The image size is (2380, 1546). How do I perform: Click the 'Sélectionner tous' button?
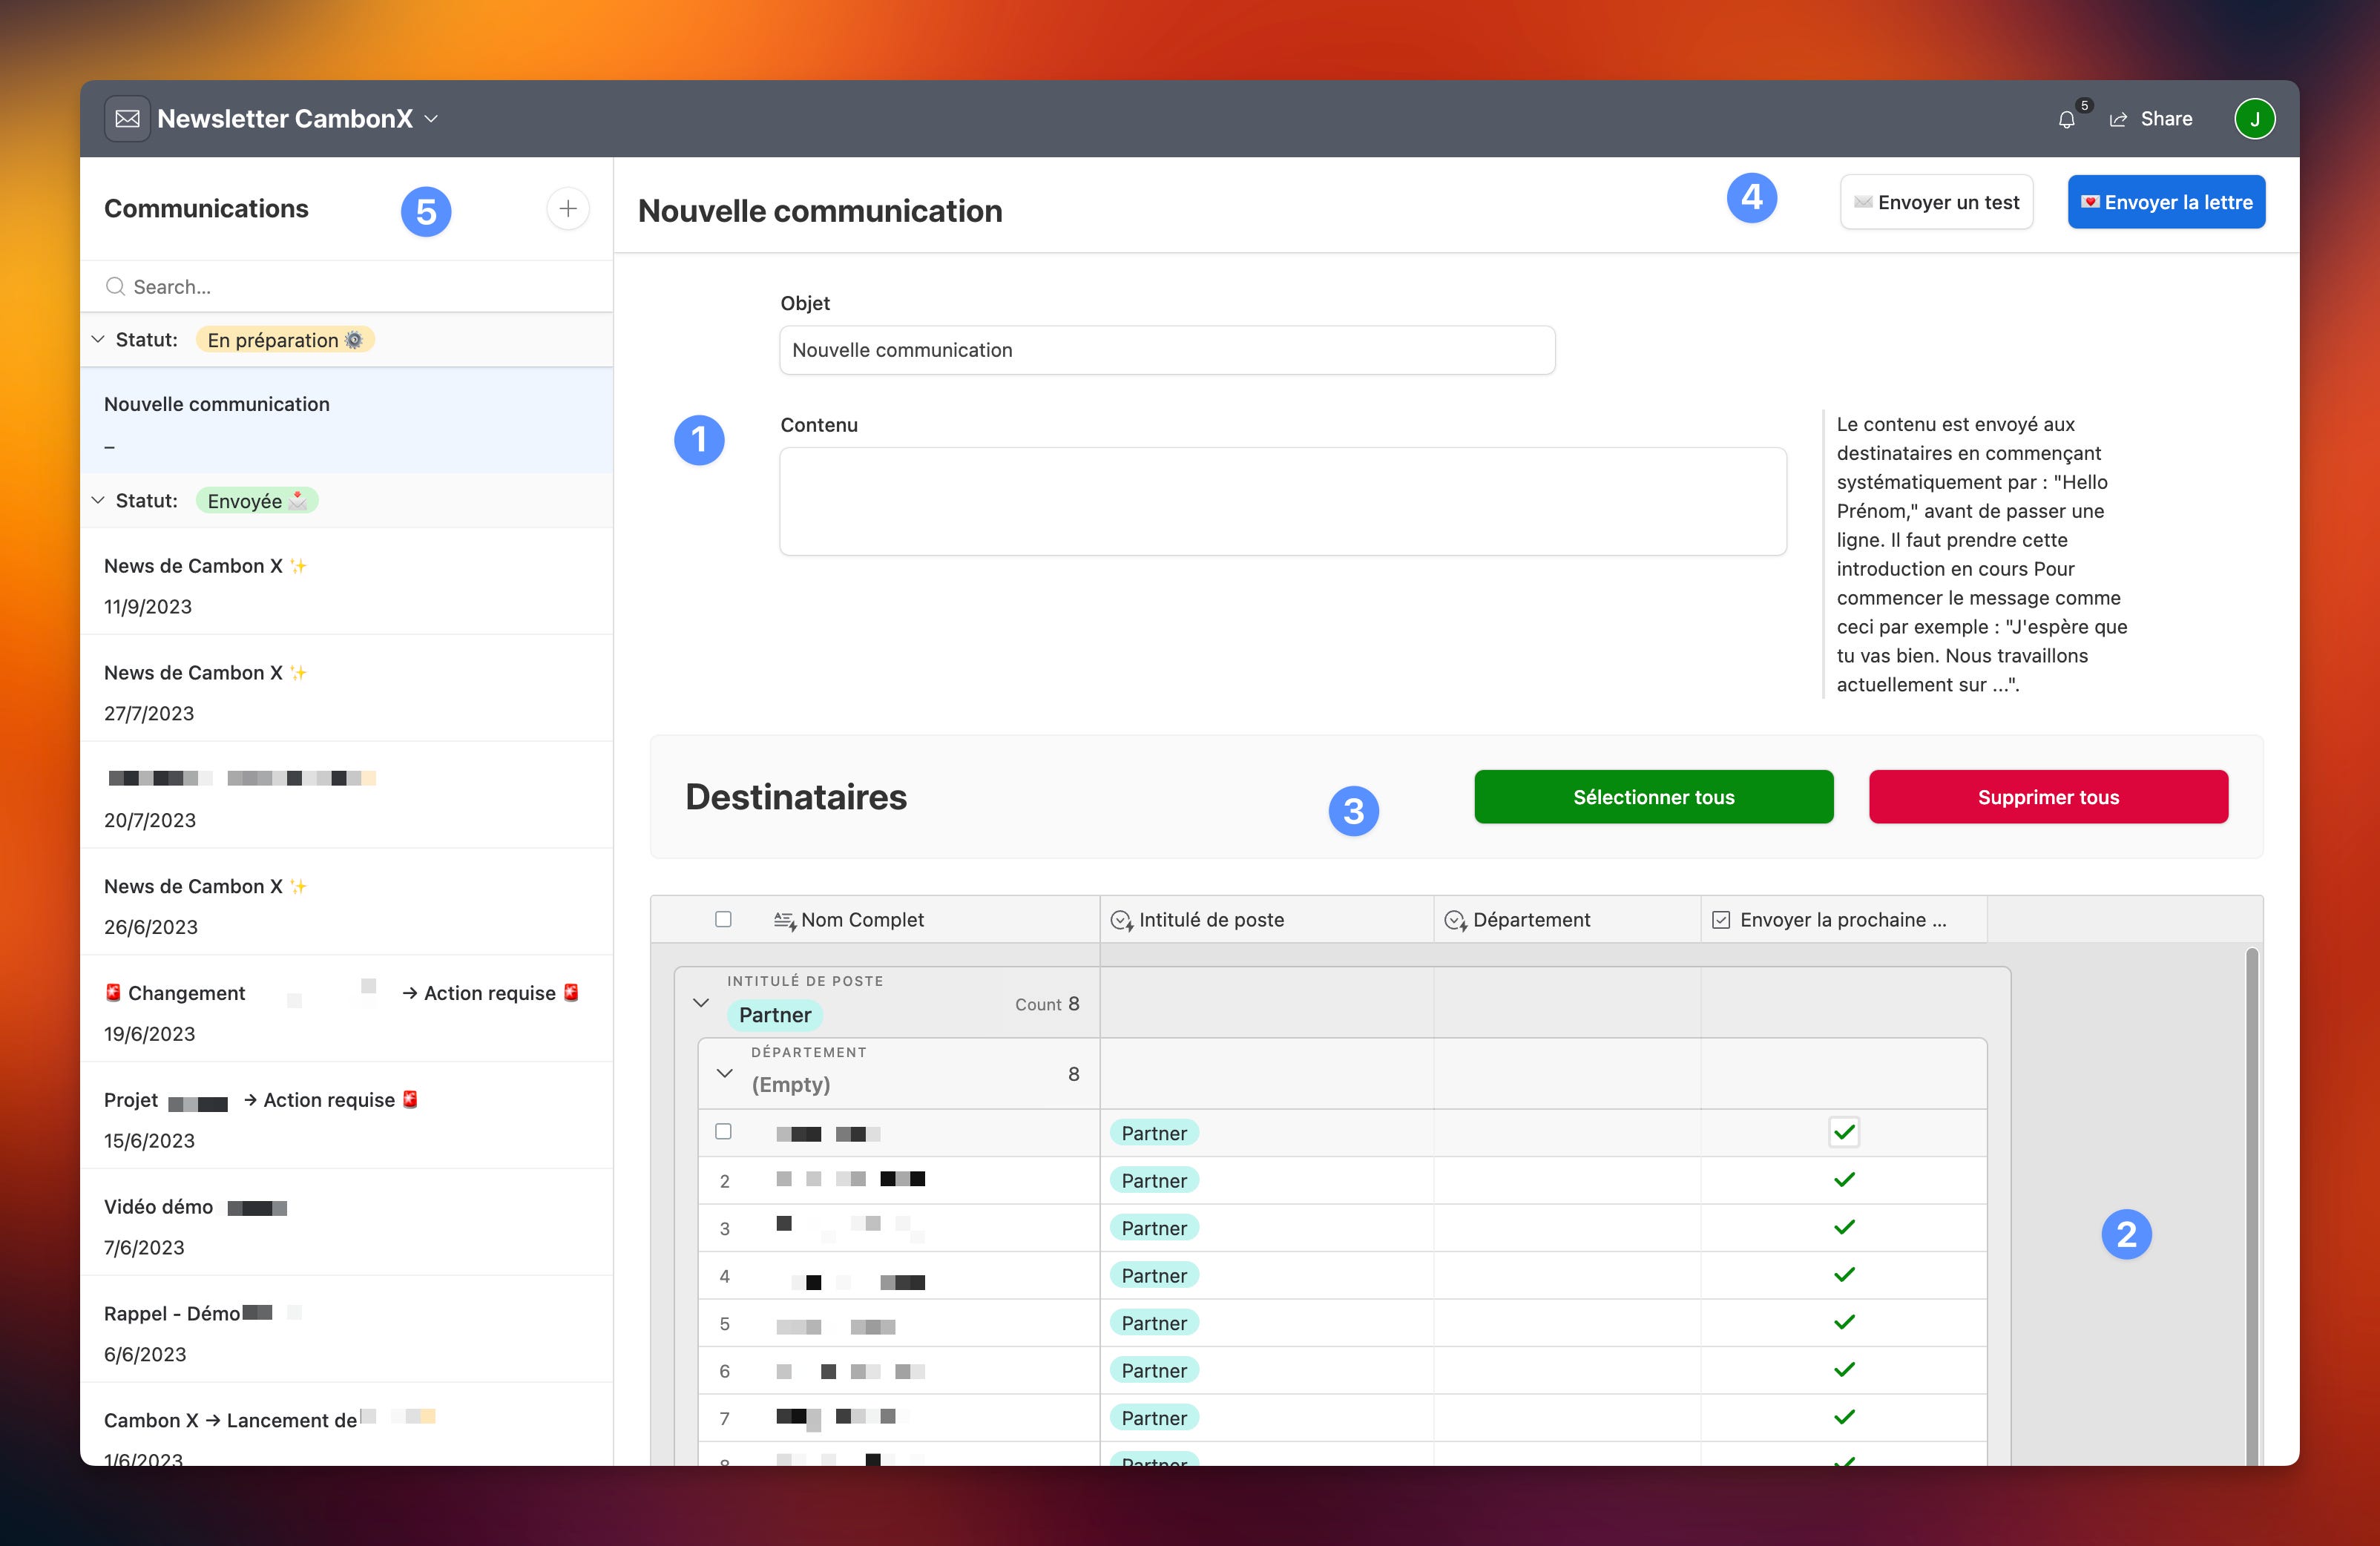click(x=1653, y=797)
